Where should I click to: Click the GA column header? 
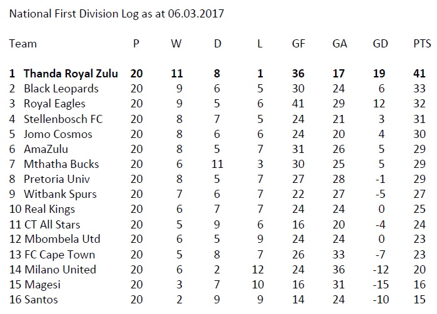pos(339,44)
